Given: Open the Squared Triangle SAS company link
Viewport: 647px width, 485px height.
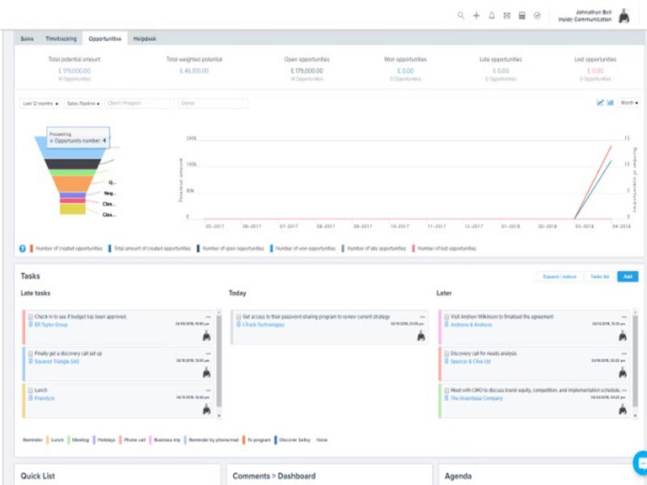Looking at the screenshot, I should pyautogui.click(x=57, y=361).
